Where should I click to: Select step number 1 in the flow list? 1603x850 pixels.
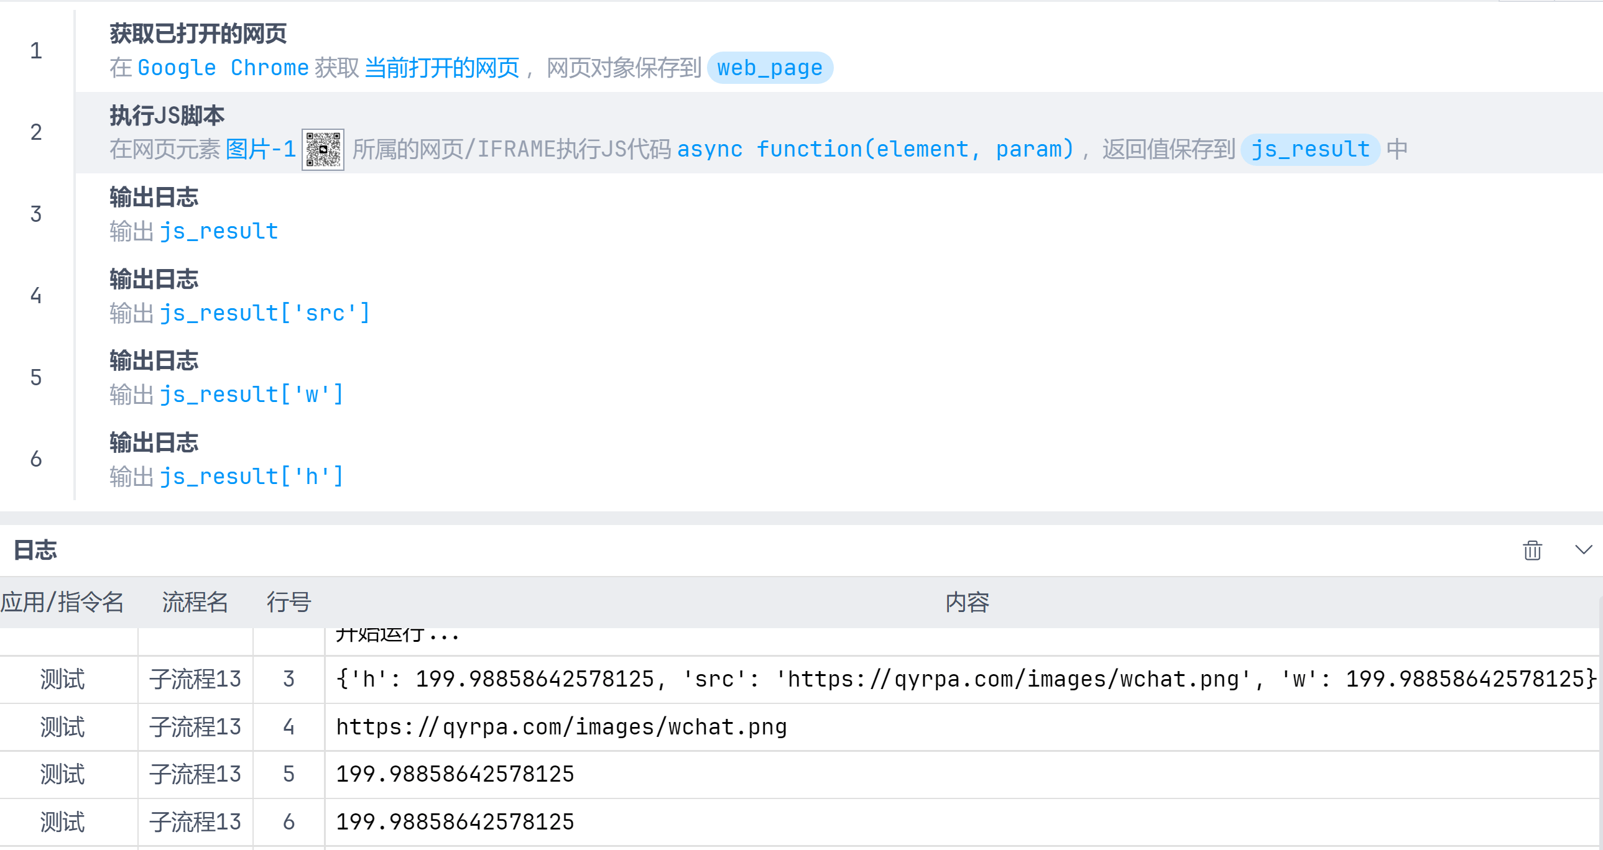pyautogui.click(x=35, y=51)
